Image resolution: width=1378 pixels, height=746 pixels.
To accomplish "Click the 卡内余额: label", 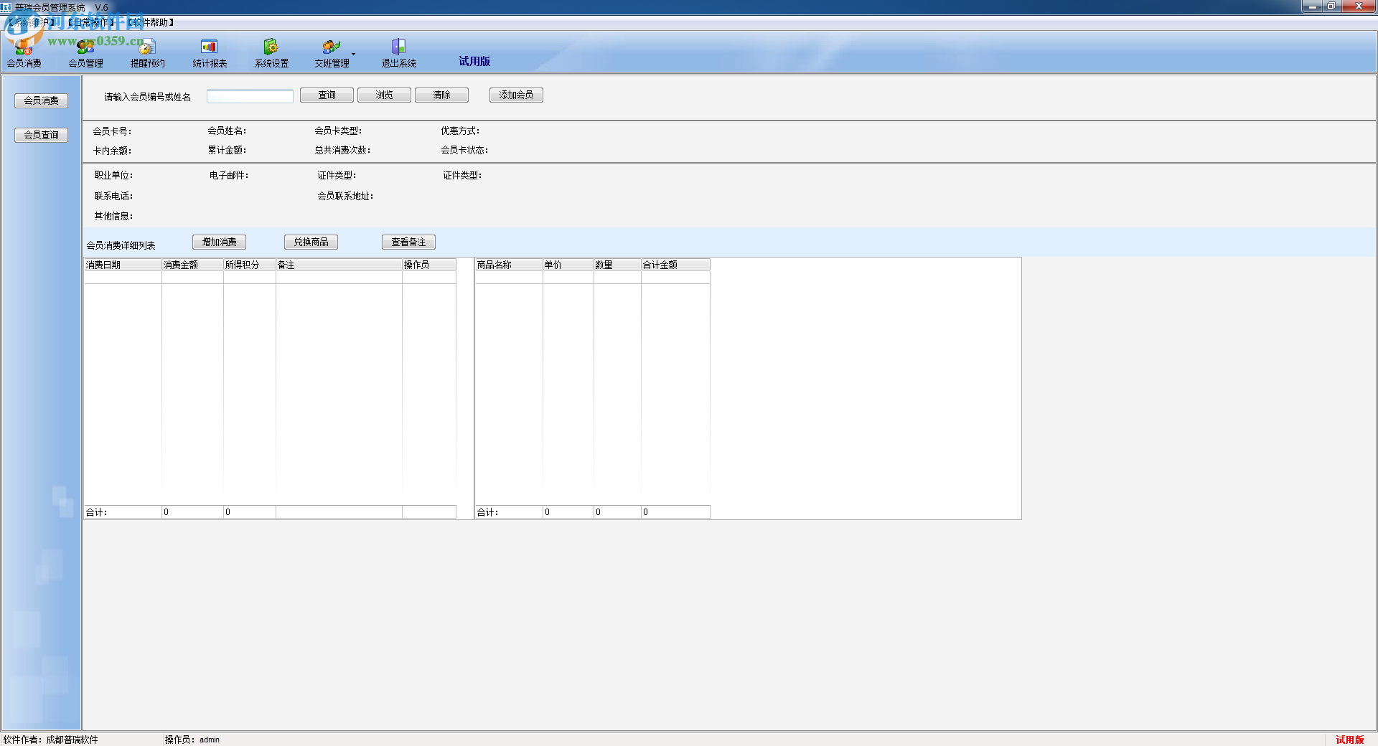I will click(x=112, y=151).
